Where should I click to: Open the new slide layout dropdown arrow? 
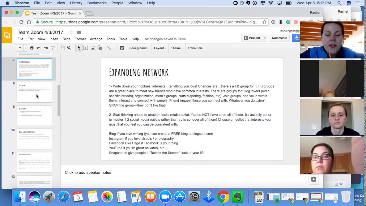(x=25, y=48)
